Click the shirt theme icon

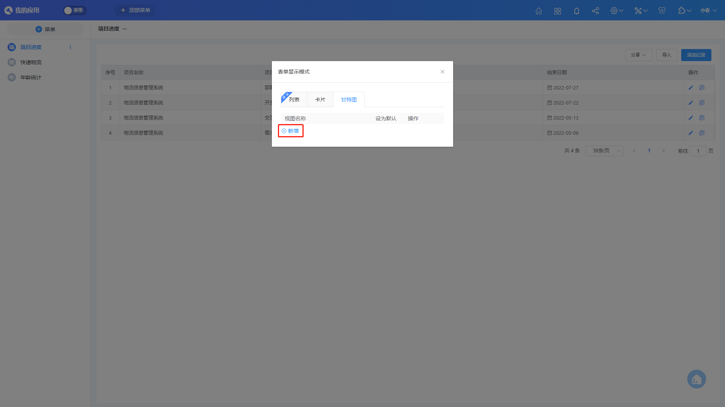tap(662, 11)
